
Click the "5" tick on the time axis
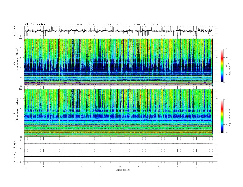point(120,167)
